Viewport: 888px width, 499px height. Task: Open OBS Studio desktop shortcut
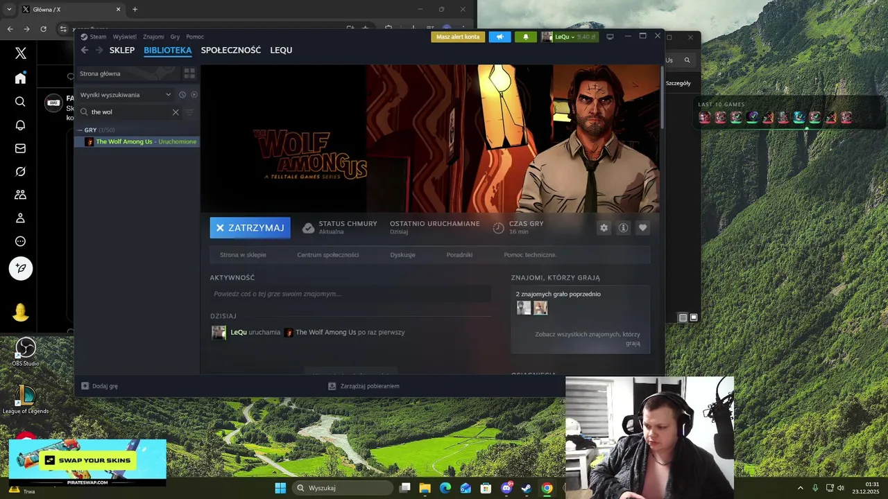[x=26, y=352]
